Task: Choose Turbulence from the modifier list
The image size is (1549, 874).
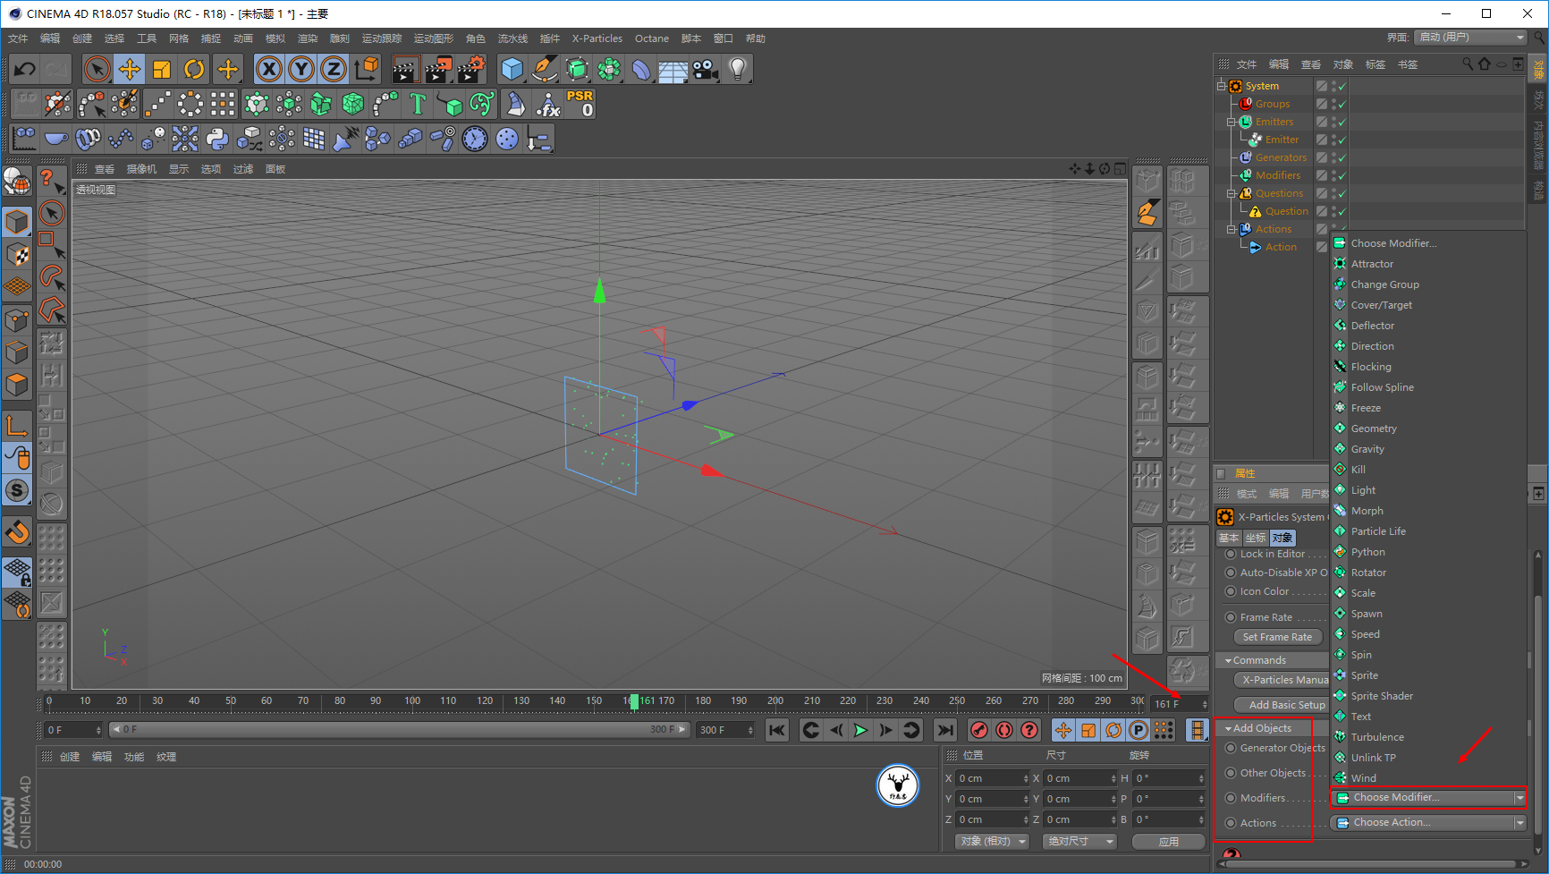Action: coord(1377,737)
